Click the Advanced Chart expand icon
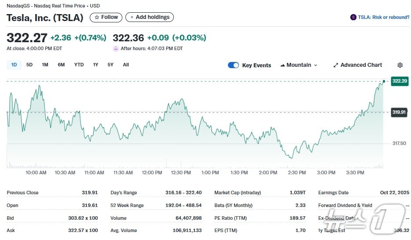The image size is (411, 240). (336, 65)
